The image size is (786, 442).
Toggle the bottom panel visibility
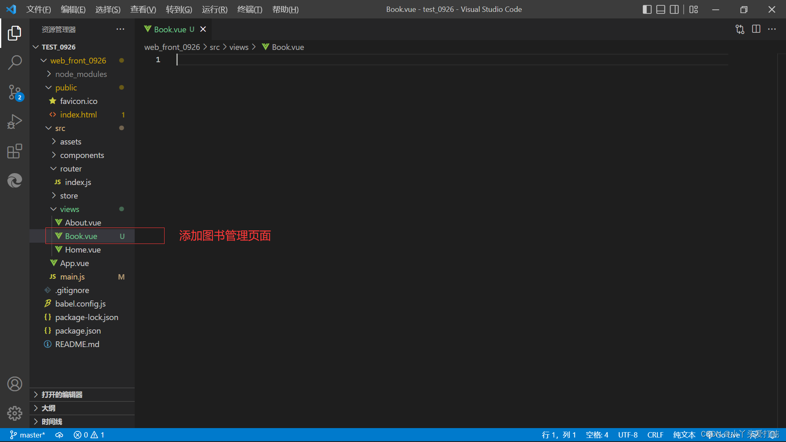pos(661,9)
